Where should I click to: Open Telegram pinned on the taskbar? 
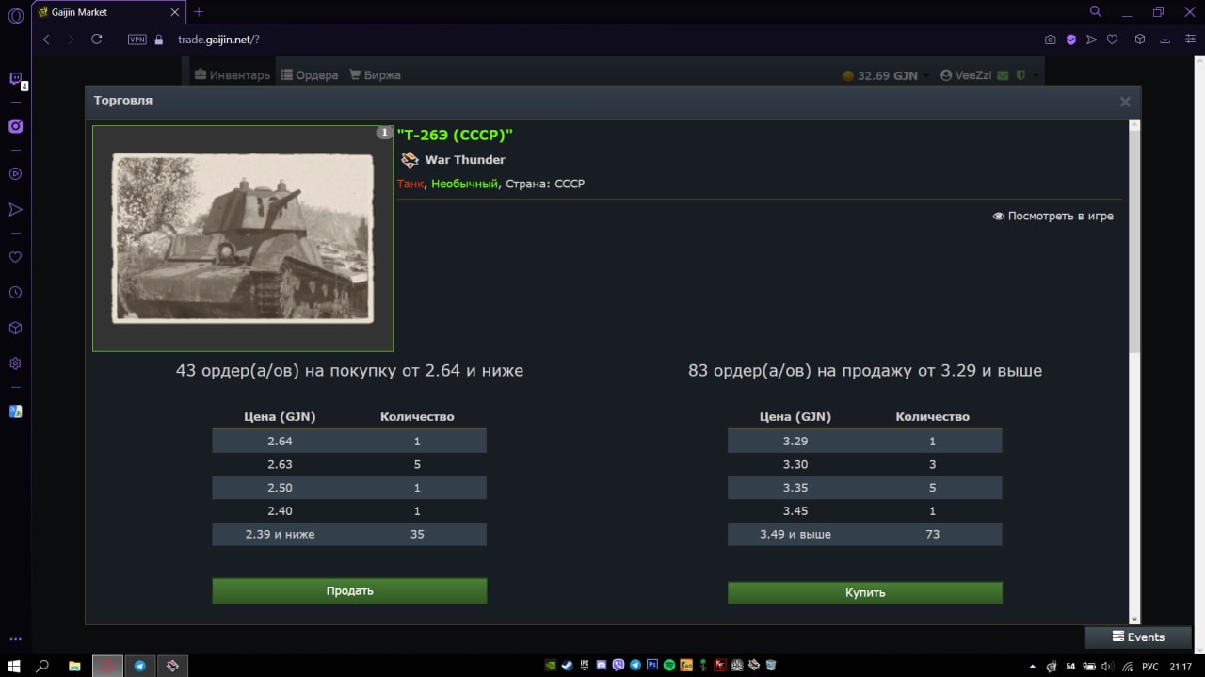pos(139,666)
